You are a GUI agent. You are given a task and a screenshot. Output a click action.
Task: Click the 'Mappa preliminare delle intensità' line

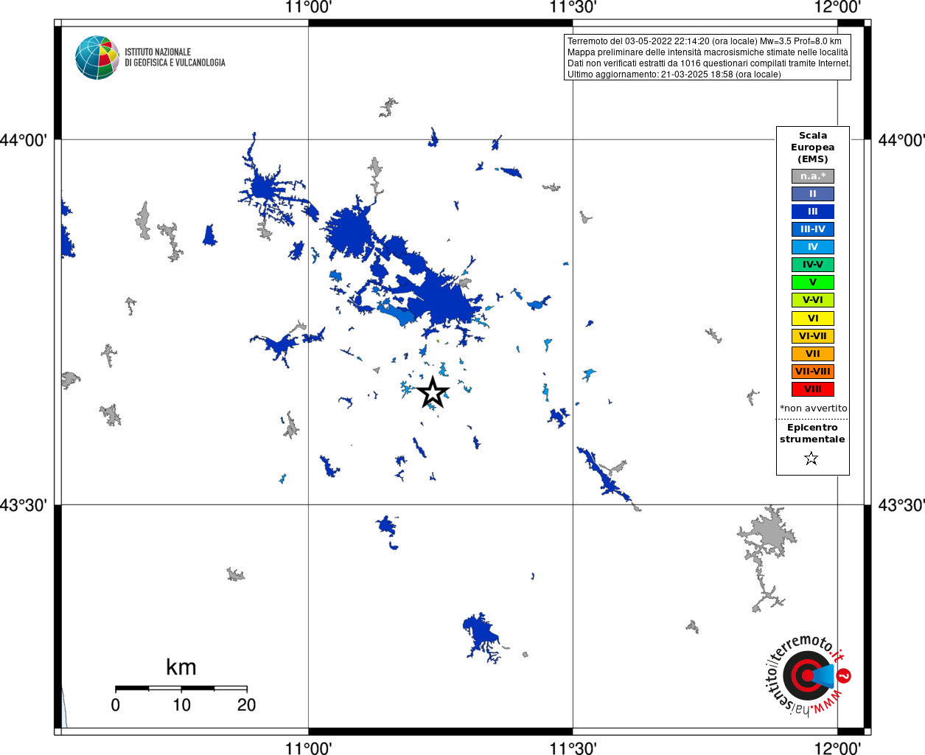(x=708, y=52)
